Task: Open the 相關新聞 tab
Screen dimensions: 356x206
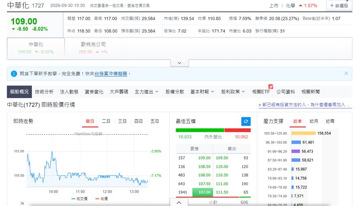Action: point(310,92)
